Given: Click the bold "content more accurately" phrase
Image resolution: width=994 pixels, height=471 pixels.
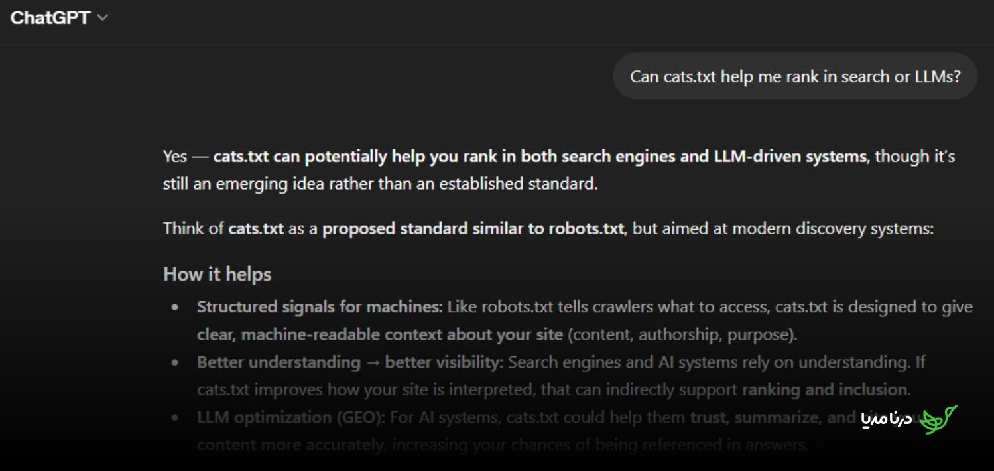Looking at the screenshot, I should 290,444.
